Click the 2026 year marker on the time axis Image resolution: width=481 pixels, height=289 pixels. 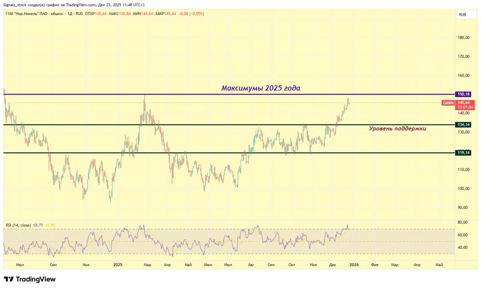coord(354,265)
